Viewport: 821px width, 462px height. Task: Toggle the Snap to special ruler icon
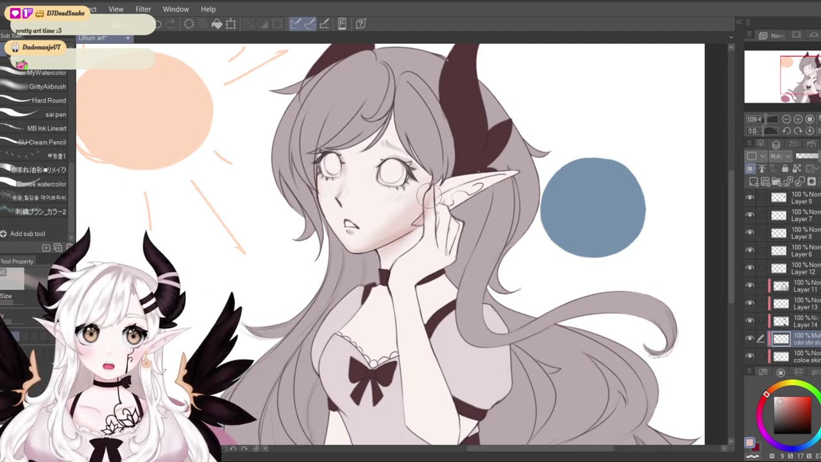(x=310, y=24)
